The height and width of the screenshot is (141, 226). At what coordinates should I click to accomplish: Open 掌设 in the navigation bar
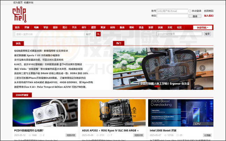coord(46,28)
